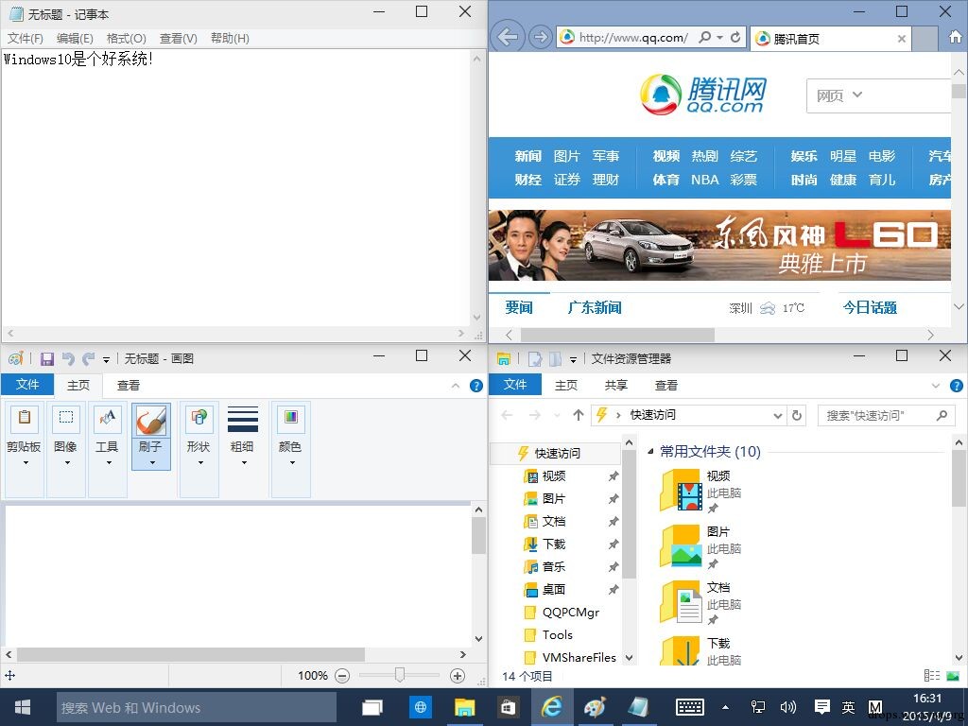
Task: Open the 广东新闻 link on QQ page
Action: point(595,307)
